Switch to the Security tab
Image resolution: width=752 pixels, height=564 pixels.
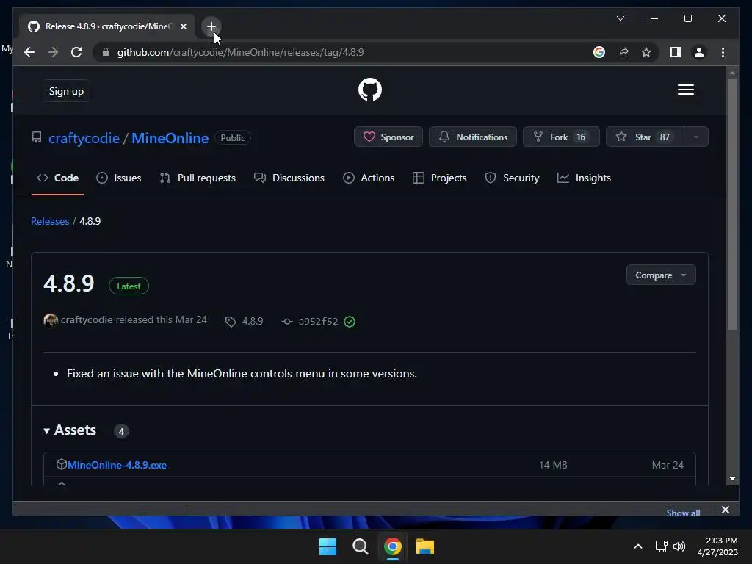512,178
